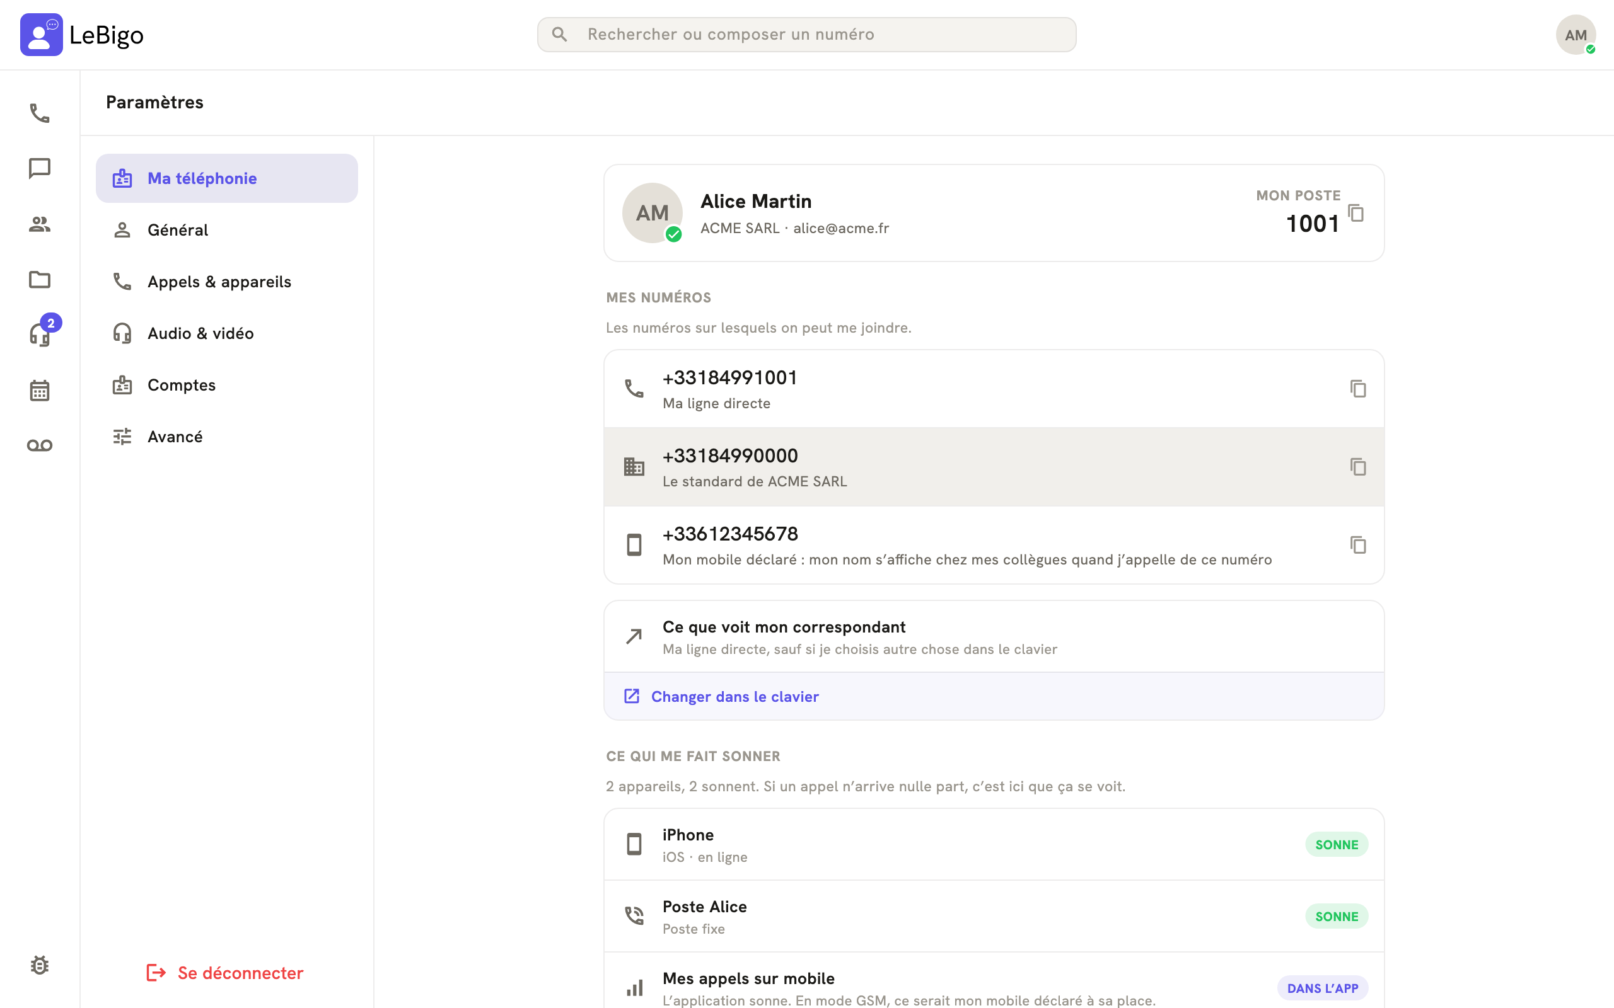Open the AM profile avatar menu
1614x1008 pixels.
pyautogui.click(x=1576, y=35)
